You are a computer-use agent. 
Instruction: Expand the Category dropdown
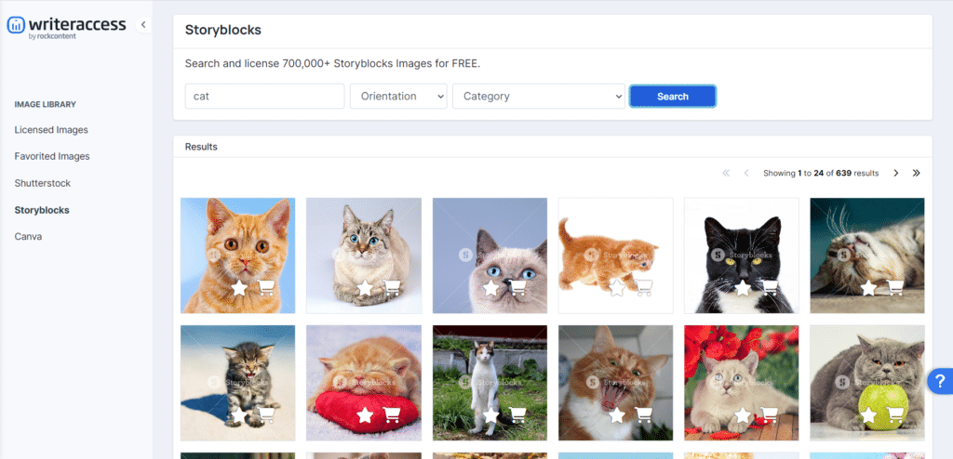[x=538, y=96]
